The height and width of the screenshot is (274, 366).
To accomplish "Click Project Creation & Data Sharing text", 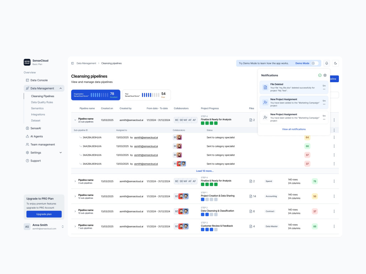I will [217, 196].
